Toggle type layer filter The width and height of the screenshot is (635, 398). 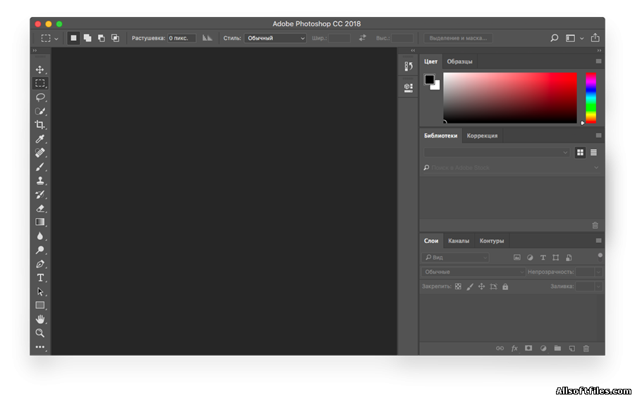(543, 258)
